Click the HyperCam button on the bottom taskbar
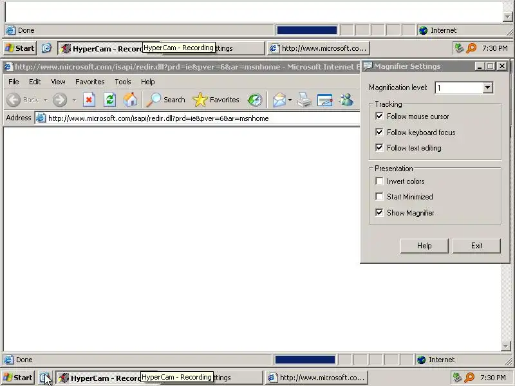This screenshot has height=386, width=515. pos(98,378)
